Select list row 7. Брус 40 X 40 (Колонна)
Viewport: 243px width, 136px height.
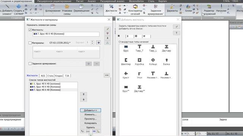[x=53, y=90]
